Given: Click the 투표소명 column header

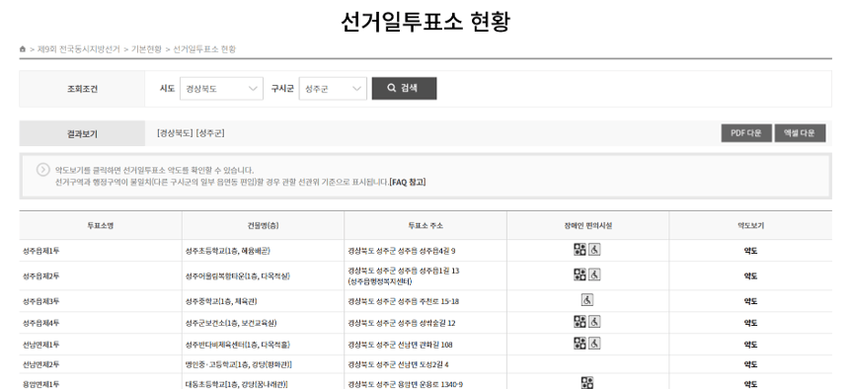Looking at the screenshot, I should tap(101, 225).
